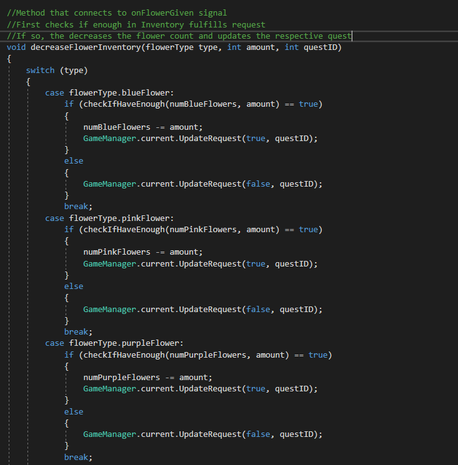Click the onFlowerGiven signal comment line
Image resolution: width=458 pixels, height=465 pixels.
(x=116, y=13)
